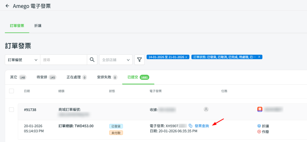307x142 pixels.
Task: Copy invoice number with the copy icon
Action: [x=190, y=126]
